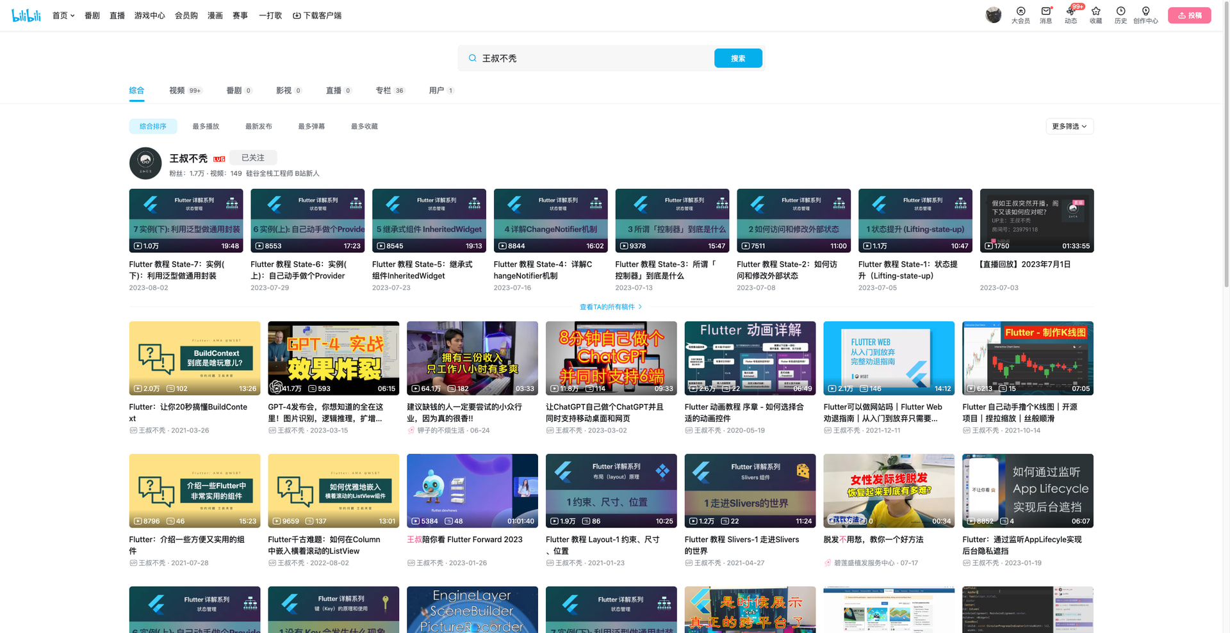Open 漫画 in the top navigation

tap(215, 15)
